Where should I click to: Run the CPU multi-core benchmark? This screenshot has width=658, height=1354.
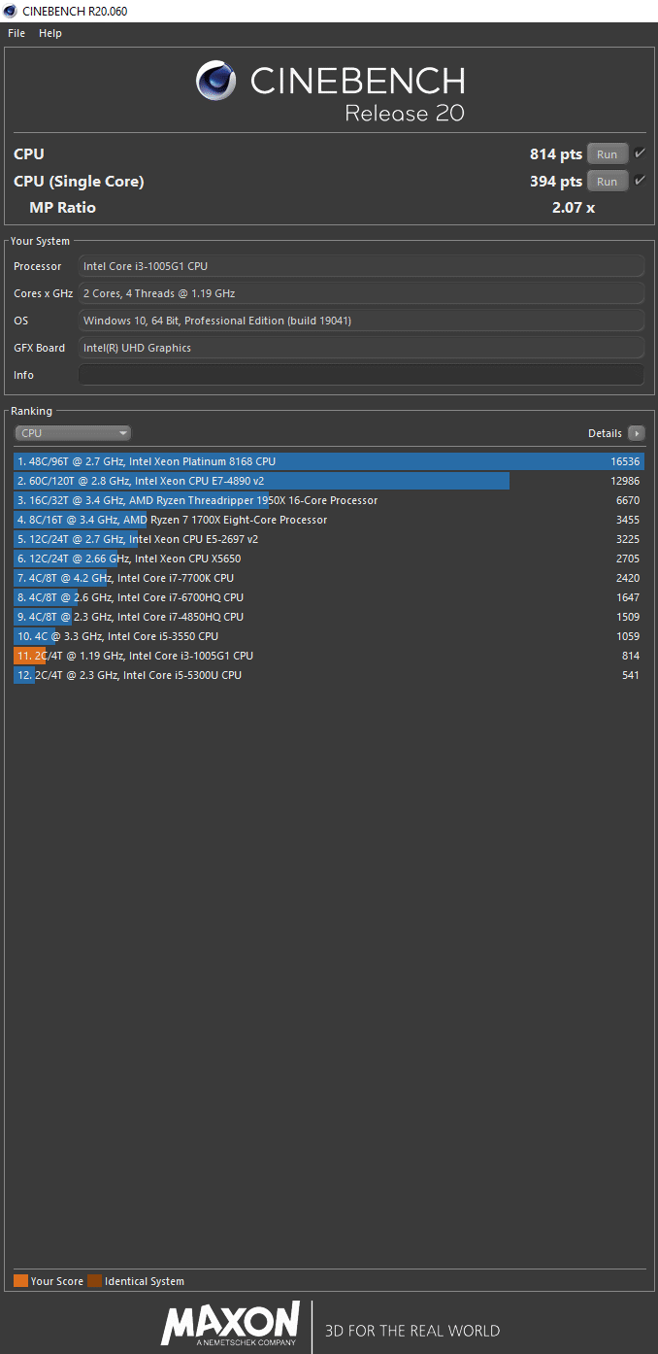pos(607,154)
